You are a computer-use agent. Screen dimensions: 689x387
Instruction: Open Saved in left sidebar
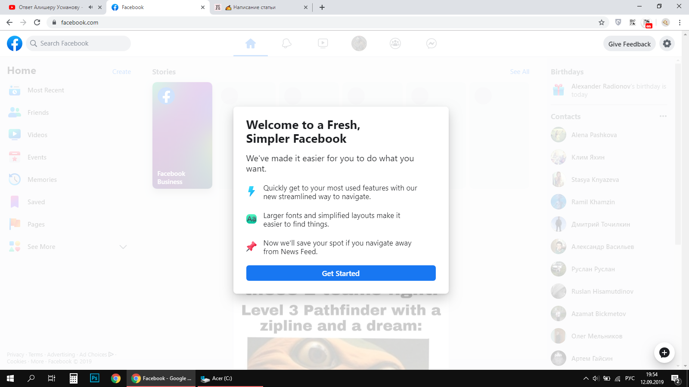(x=68, y=202)
